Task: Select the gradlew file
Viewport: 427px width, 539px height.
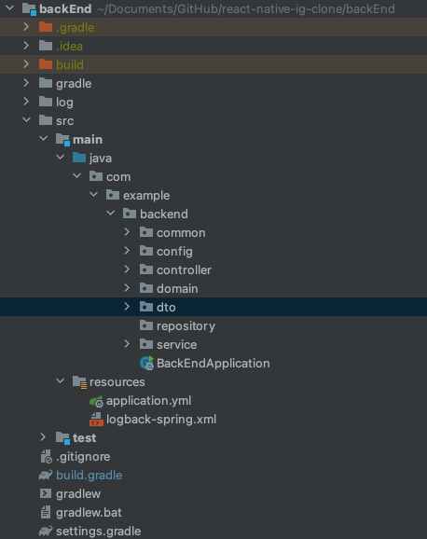Action: click(78, 493)
